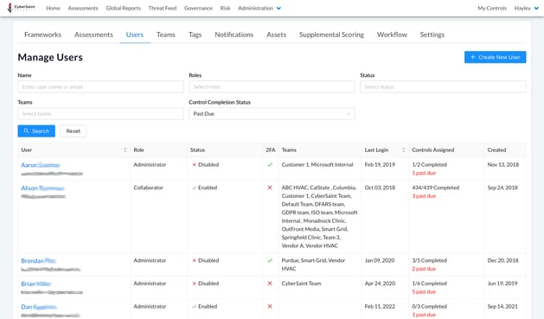This screenshot has width=544, height=319.
Task: Click 'Nov 13, 2018' created date
Action: pos(503,165)
